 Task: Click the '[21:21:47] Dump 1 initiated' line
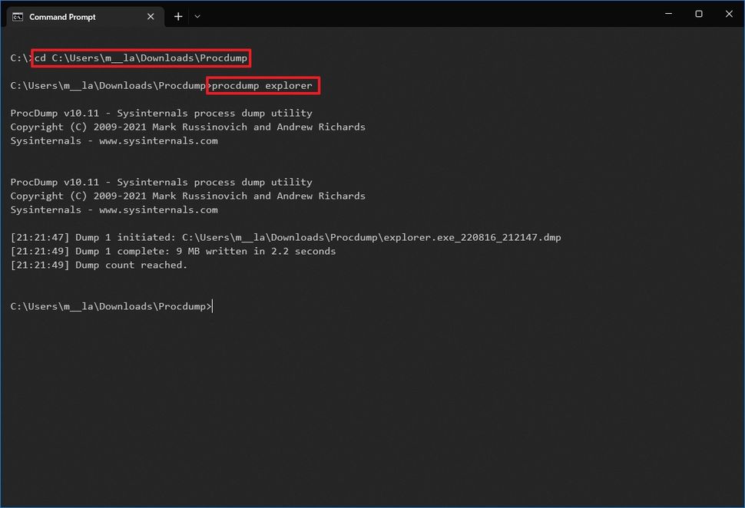point(286,237)
